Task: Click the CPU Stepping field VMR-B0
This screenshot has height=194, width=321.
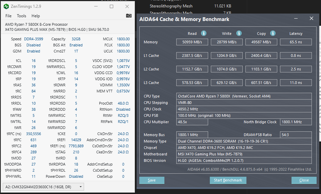Action: click(244, 103)
